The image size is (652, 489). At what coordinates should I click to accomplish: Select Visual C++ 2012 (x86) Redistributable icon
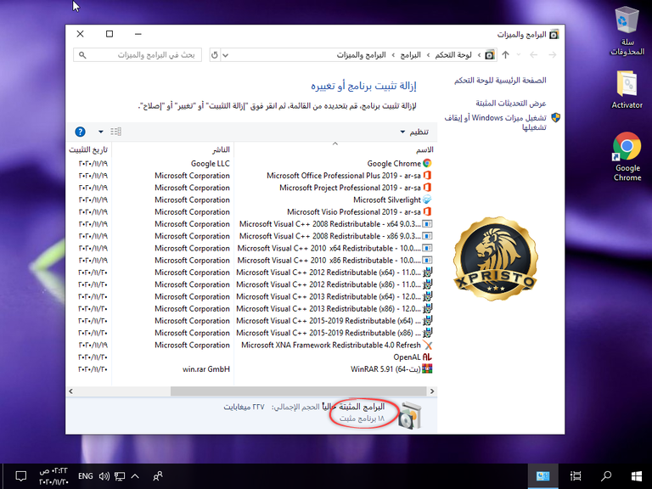(427, 284)
